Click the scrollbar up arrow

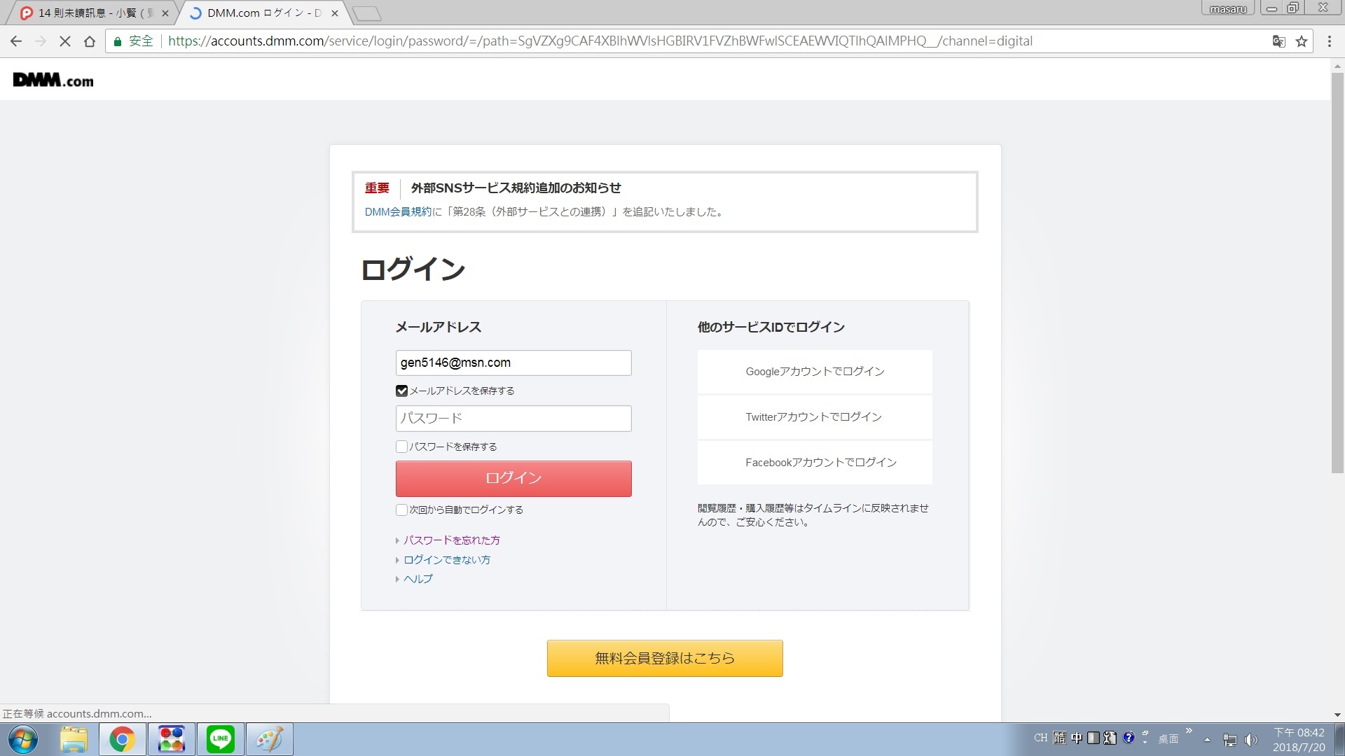1337,66
